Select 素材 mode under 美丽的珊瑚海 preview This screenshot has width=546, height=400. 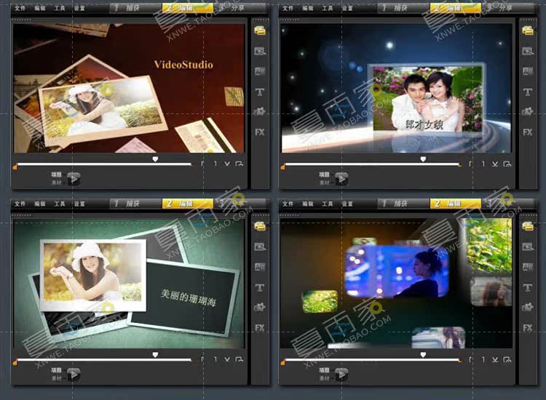56,378
